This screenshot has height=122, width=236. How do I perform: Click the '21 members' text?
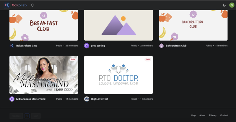tap(147, 46)
